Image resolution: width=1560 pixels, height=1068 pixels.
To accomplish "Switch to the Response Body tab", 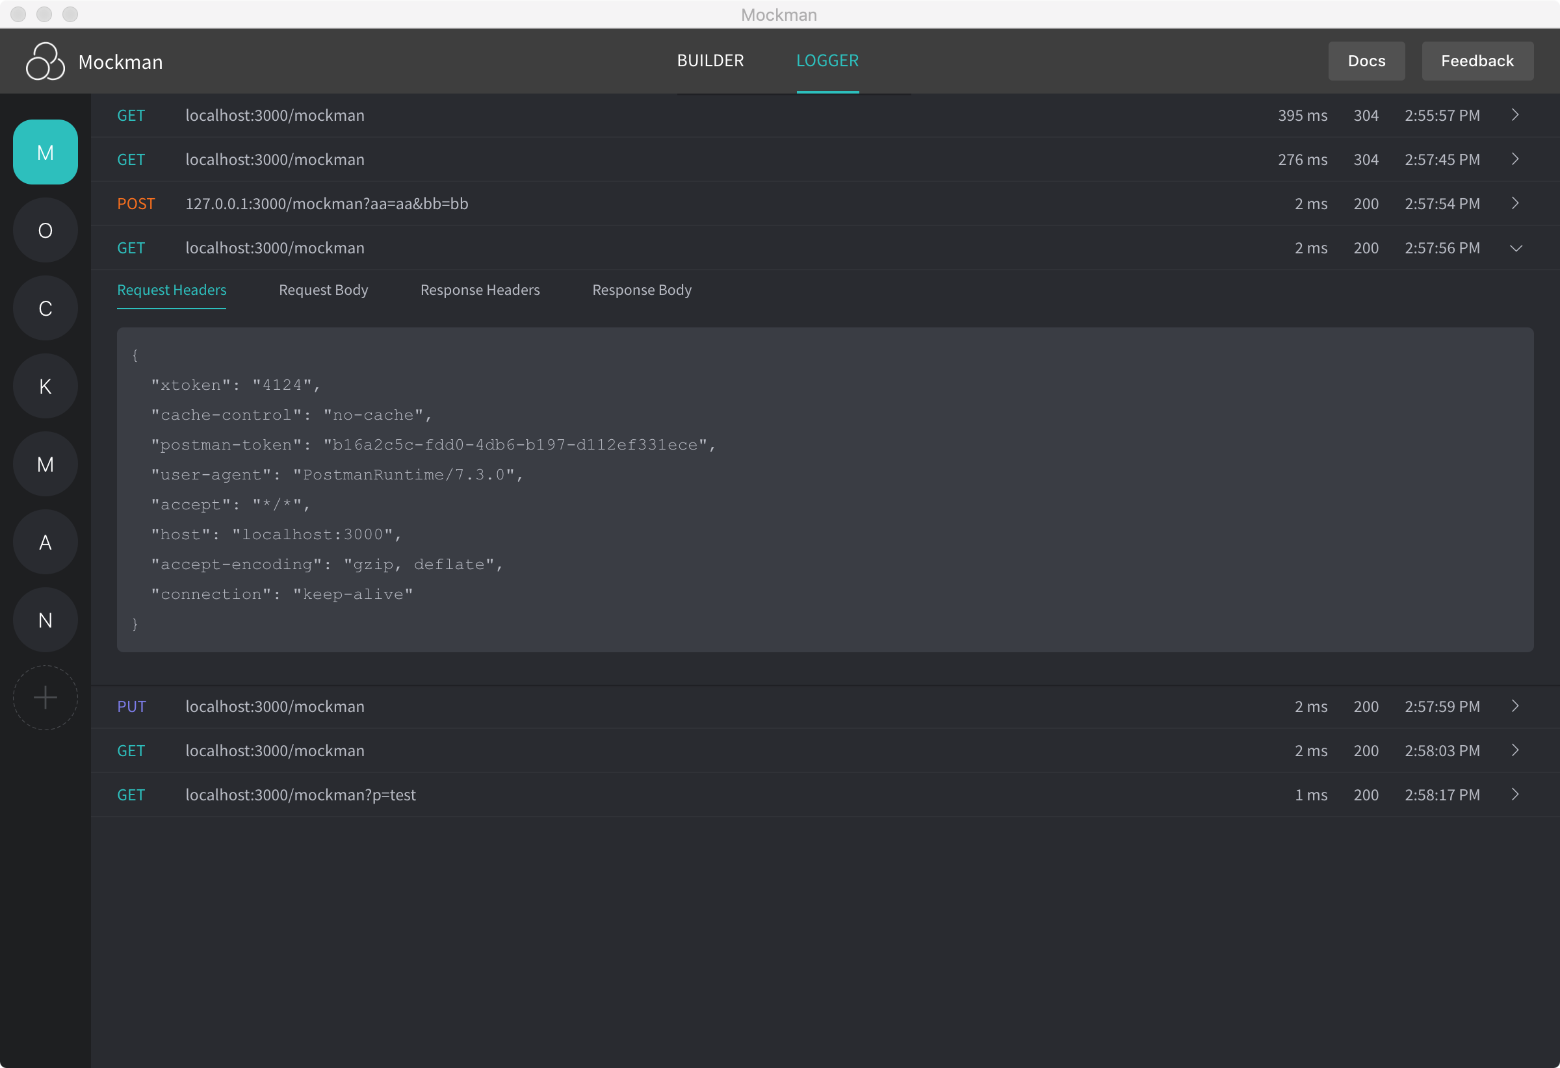I will [641, 290].
